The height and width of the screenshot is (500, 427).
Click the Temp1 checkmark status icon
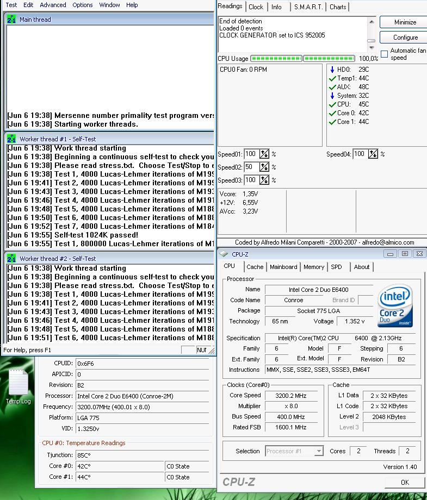point(332,78)
